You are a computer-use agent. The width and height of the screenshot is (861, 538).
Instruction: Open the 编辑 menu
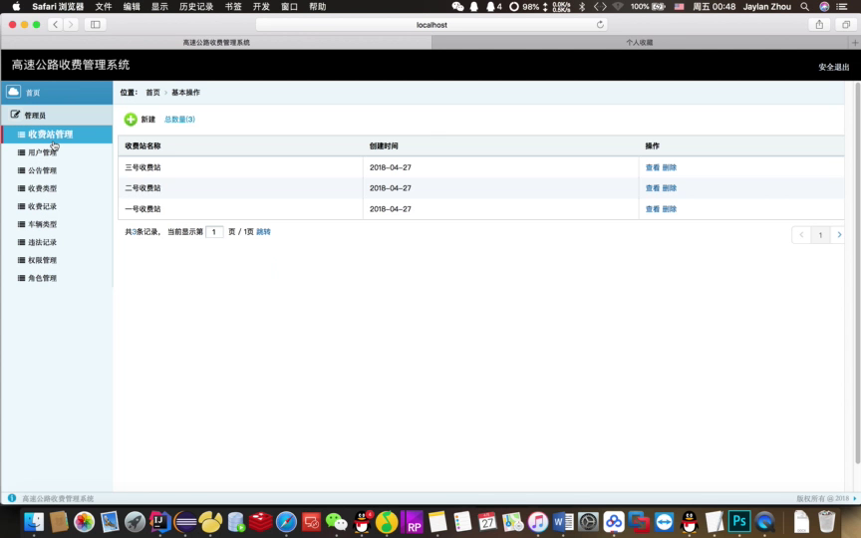coord(132,7)
